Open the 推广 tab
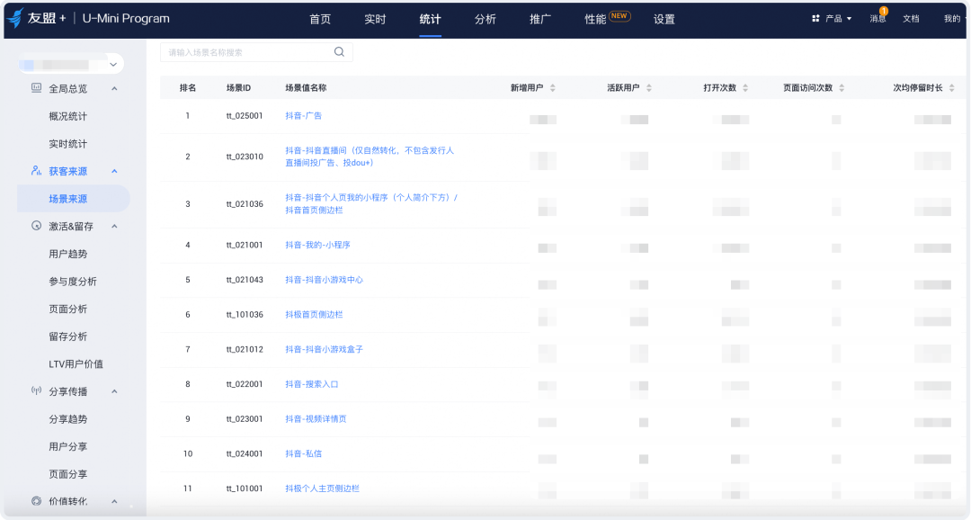Viewport: 971px width, 520px height. pyautogui.click(x=540, y=19)
